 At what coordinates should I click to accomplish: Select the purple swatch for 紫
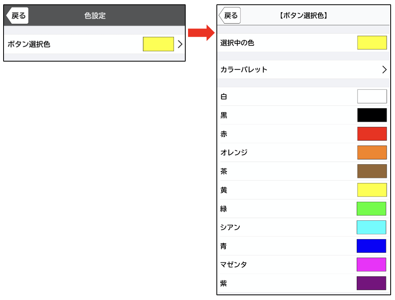[x=371, y=283]
